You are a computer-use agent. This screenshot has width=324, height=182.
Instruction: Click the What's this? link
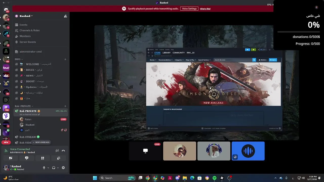[205, 9]
